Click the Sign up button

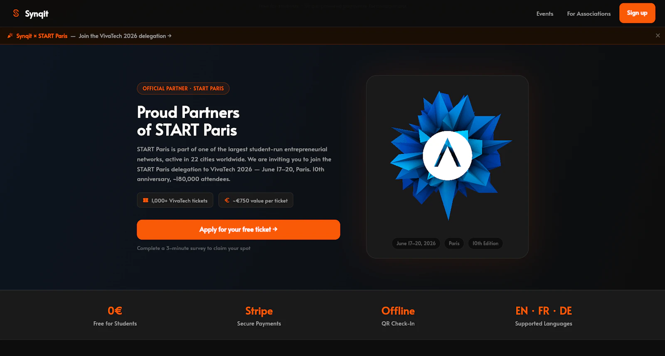(x=637, y=13)
